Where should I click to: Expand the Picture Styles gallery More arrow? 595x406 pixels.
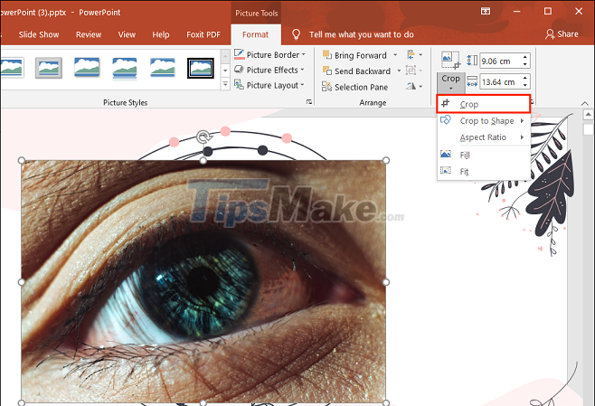pos(225,84)
